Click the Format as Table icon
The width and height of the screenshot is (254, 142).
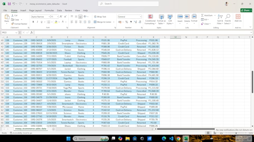[x=161, y=17]
